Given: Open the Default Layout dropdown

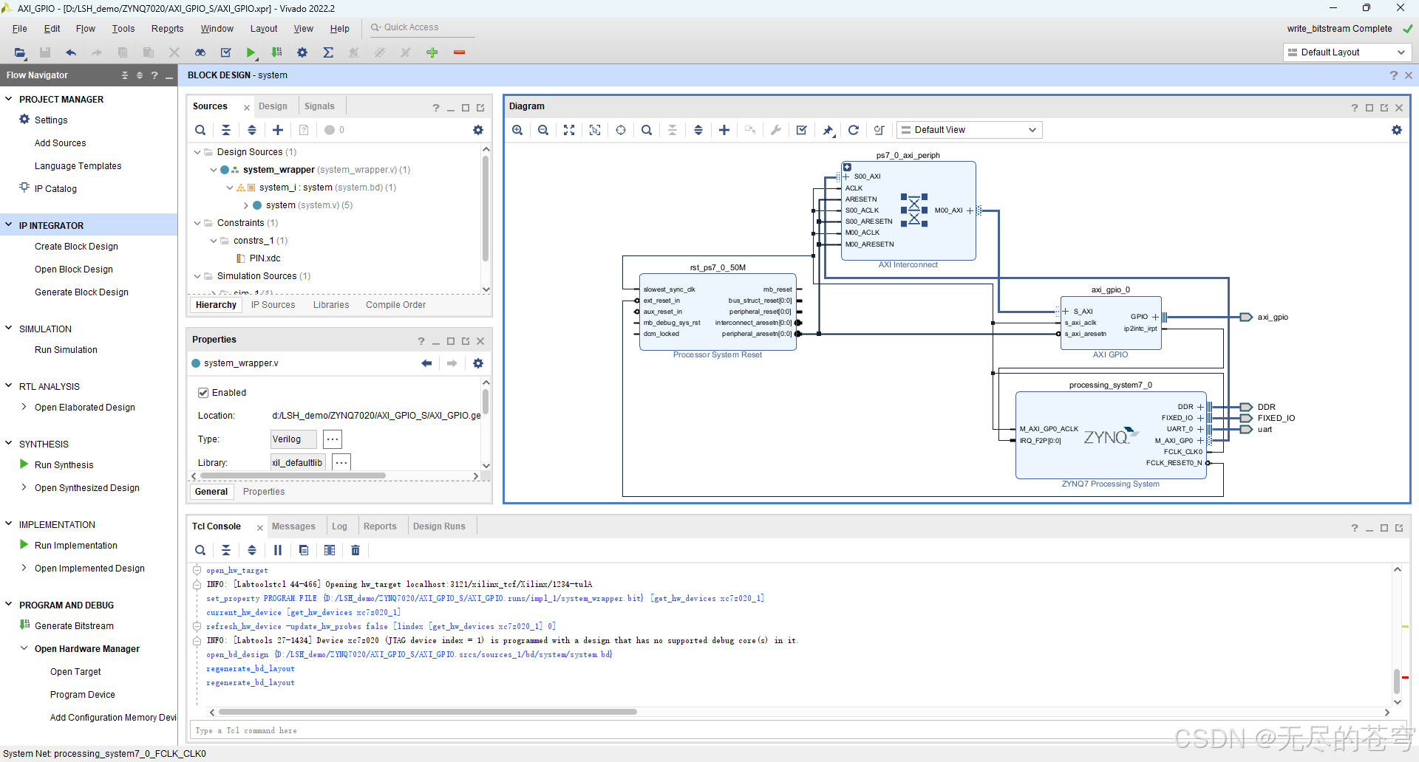Looking at the screenshot, I should [x=1347, y=52].
